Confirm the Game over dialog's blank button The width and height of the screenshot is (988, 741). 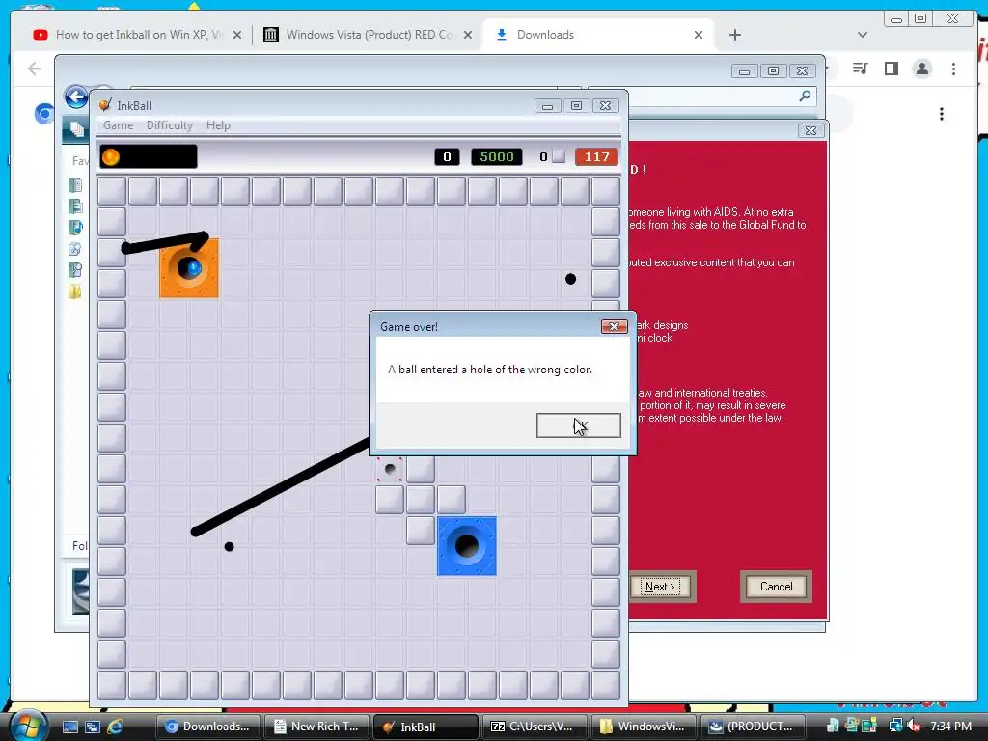tap(579, 425)
